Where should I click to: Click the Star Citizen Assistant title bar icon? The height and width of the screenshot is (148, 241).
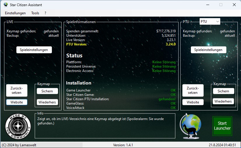coord(6,5)
